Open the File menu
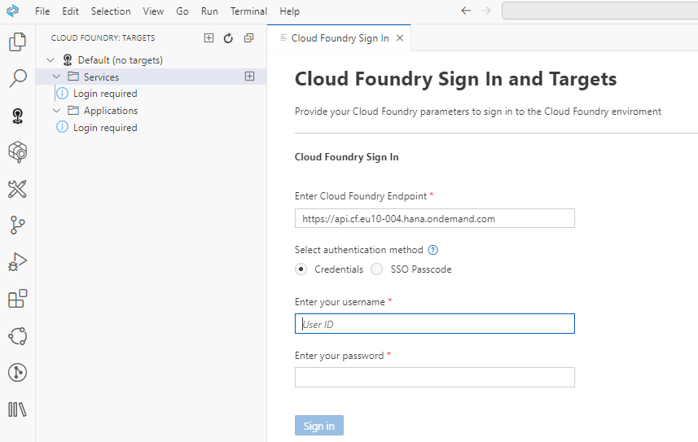This screenshot has width=698, height=442. [42, 11]
